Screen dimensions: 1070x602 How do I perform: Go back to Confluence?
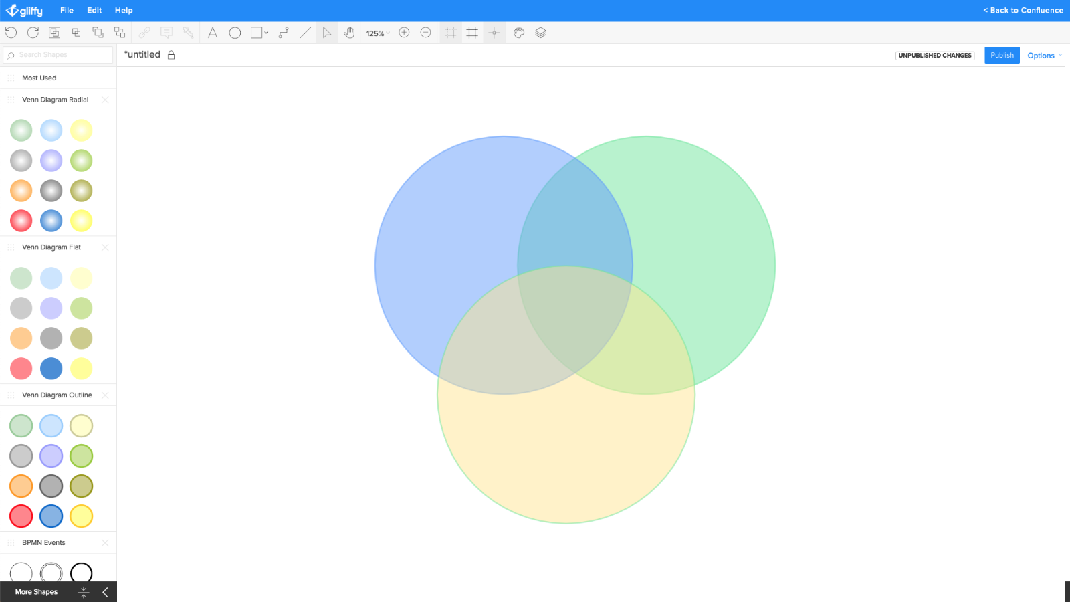(1023, 10)
